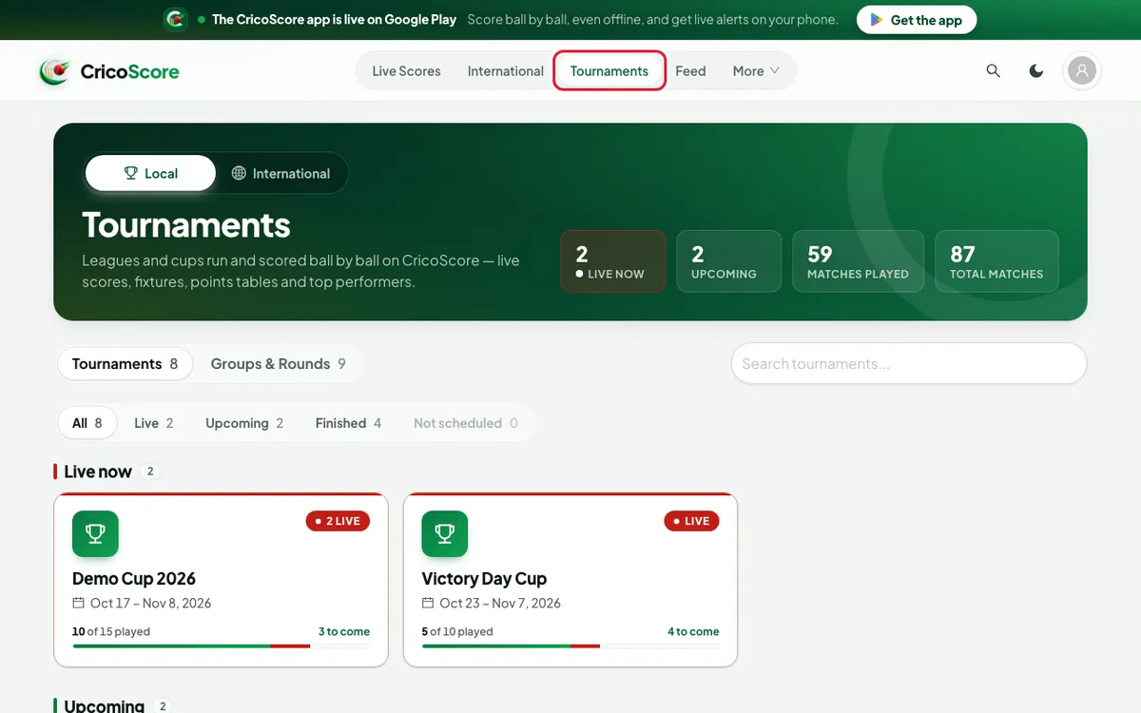Viewport: 1141px width, 713px height.
Task: Click calendar icon on Victory Day Cup
Action: (x=429, y=603)
